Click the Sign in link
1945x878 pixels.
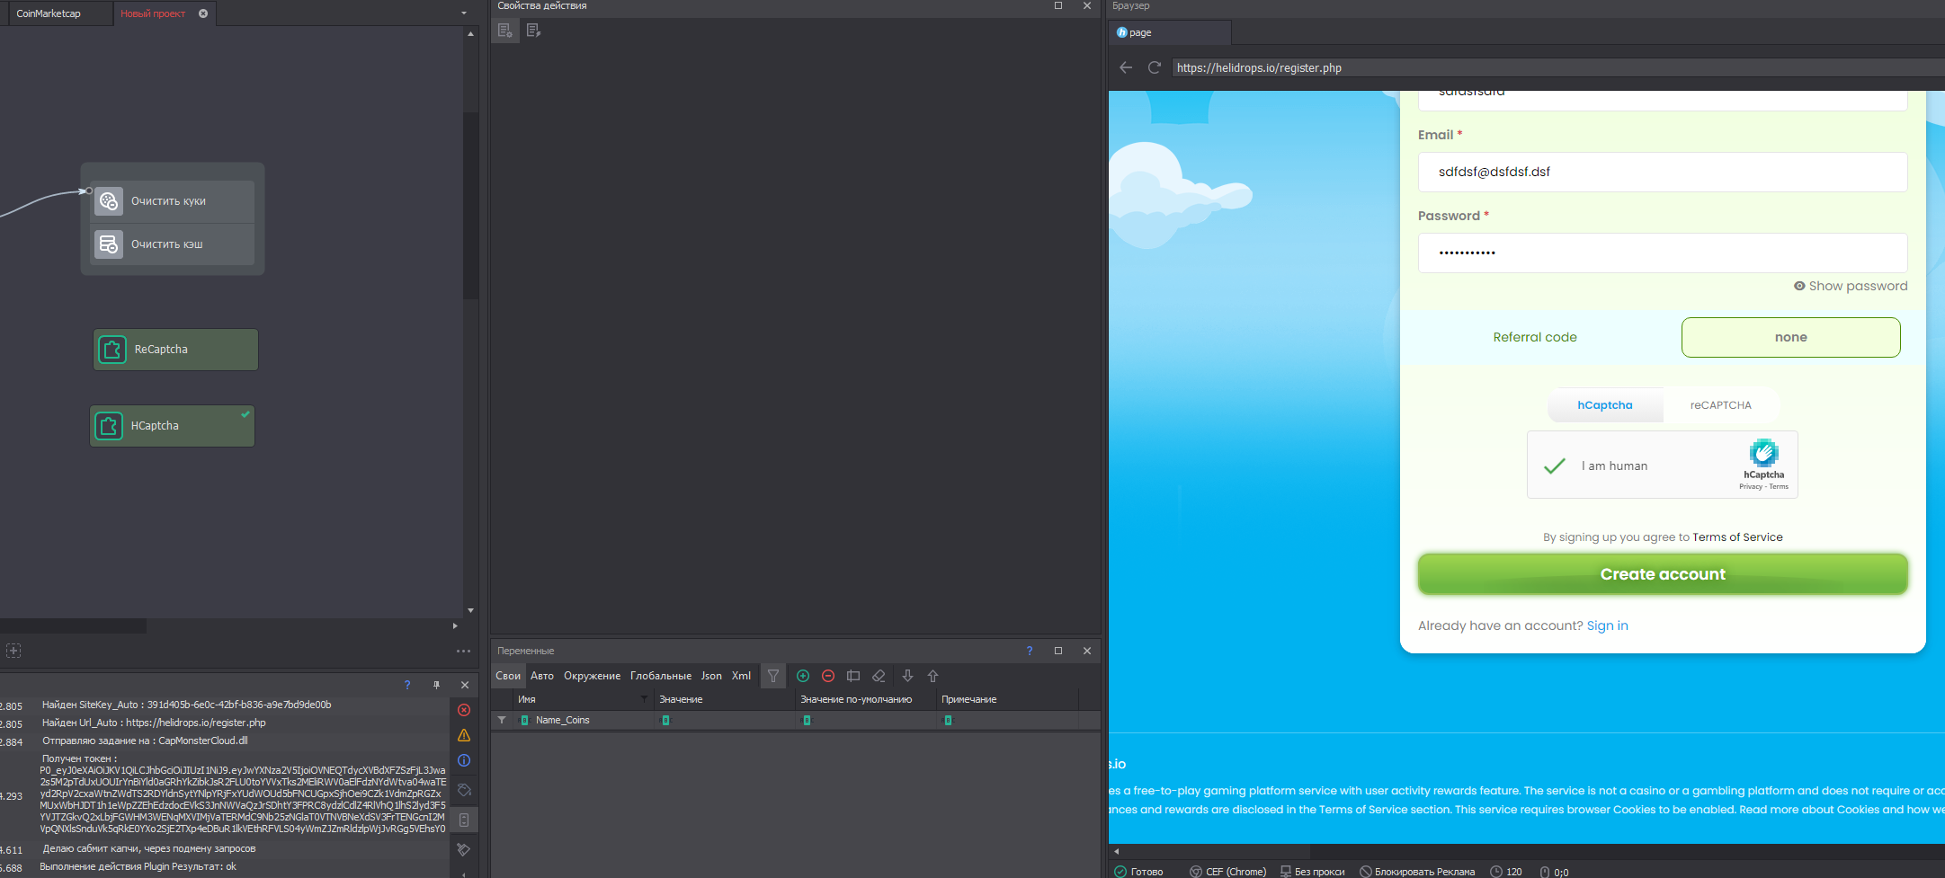[1607, 625]
